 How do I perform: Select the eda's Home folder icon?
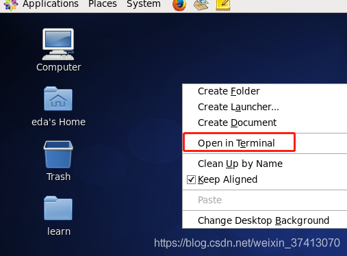(x=58, y=99)
